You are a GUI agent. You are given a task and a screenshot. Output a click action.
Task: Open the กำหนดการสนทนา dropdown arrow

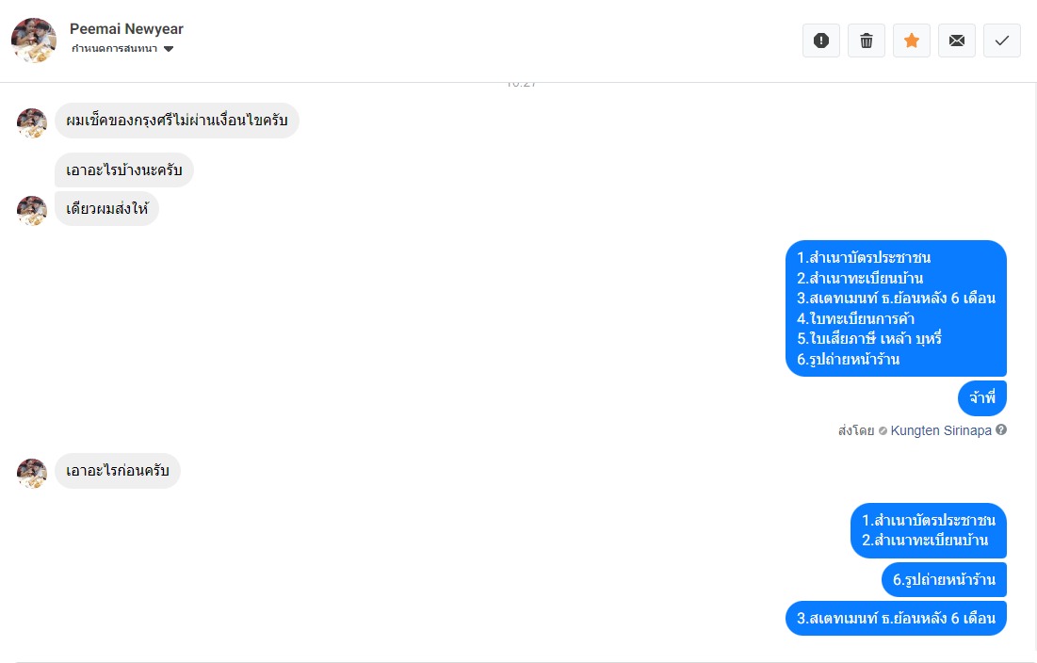tap(169, 49)
